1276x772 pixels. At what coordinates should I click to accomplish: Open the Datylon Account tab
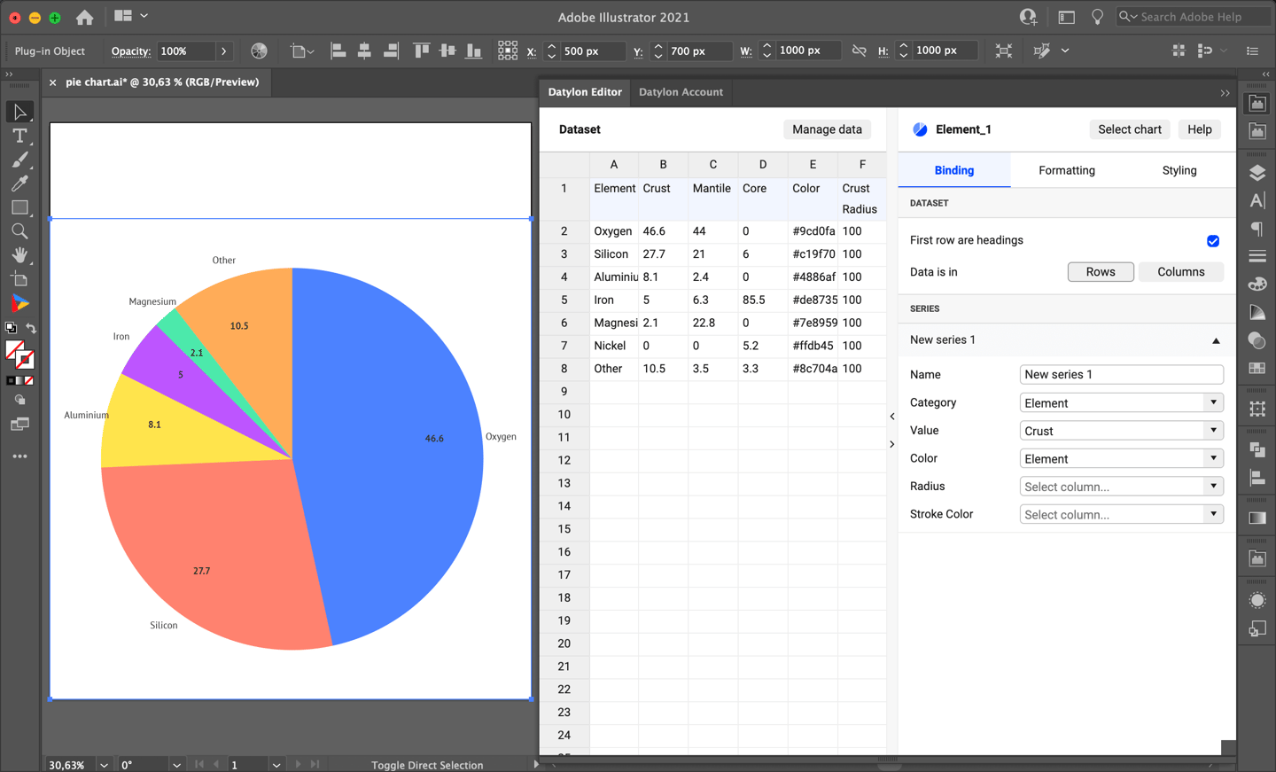tap(681, 91)
